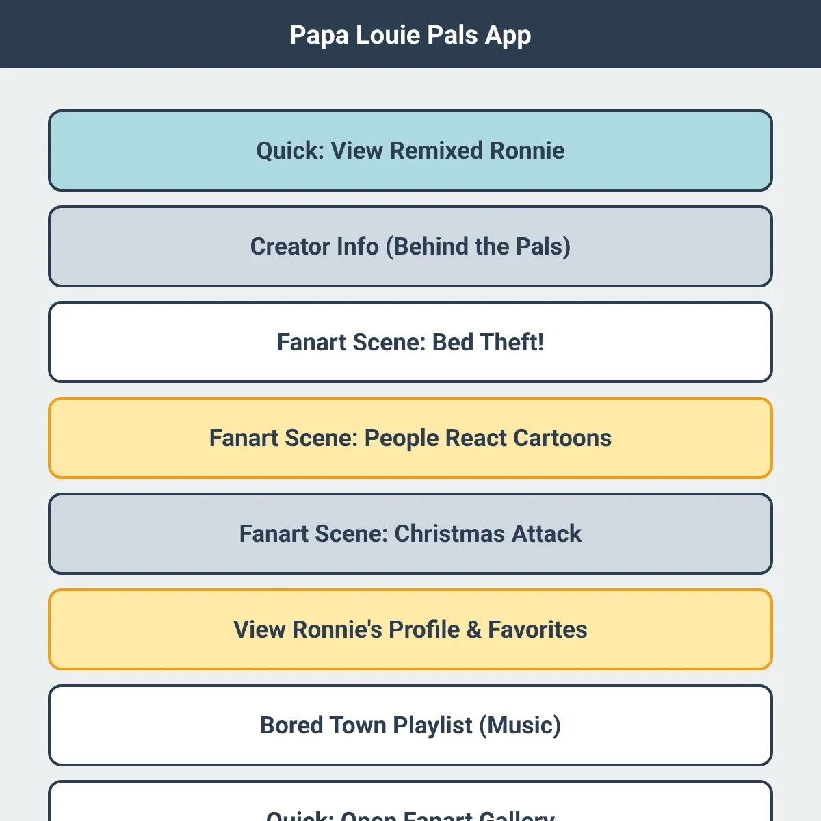Image resolution: width=821 pixels, height=821 pixels.
Task: Launch the Remixed Ronnie quick view
Action: [410, 151]
